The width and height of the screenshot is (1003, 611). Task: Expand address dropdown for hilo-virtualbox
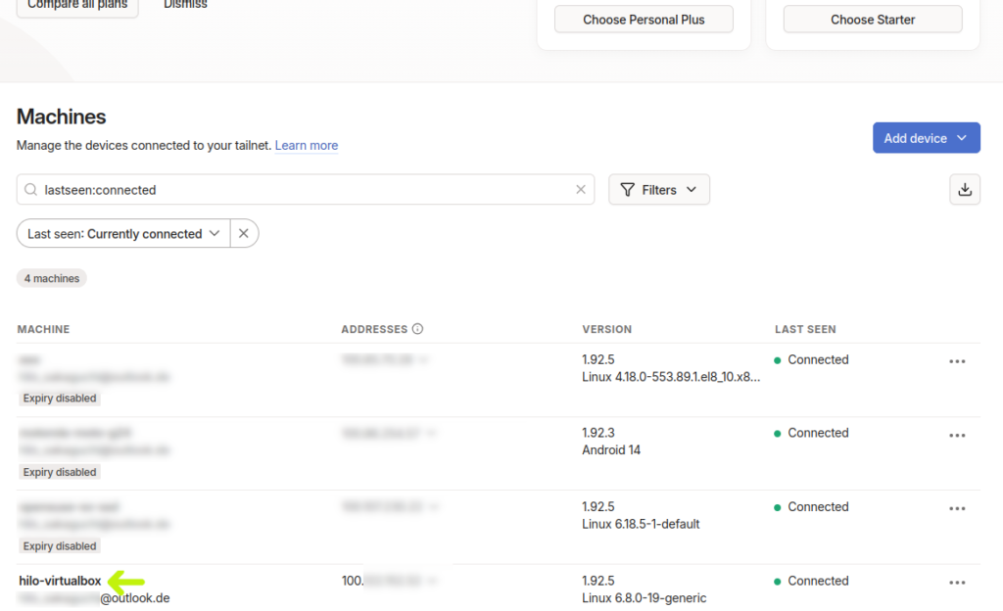(x=429, y=582)
